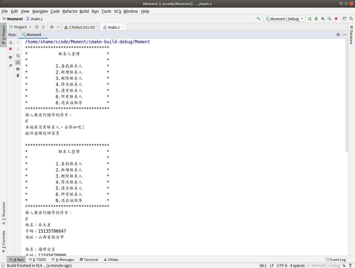Click the Up stack trace arrow
This screenshot has width=355, height=268.
[x=18, y=42]
